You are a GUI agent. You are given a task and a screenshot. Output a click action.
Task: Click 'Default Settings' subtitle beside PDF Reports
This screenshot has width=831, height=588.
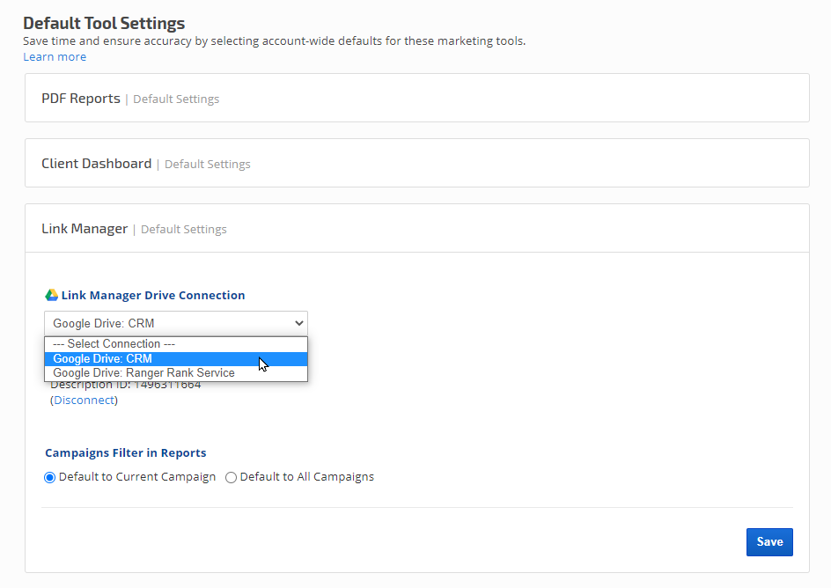(176, 99)
